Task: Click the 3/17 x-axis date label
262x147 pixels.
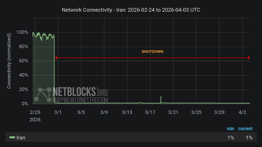Action: click(x=150, y=112)
